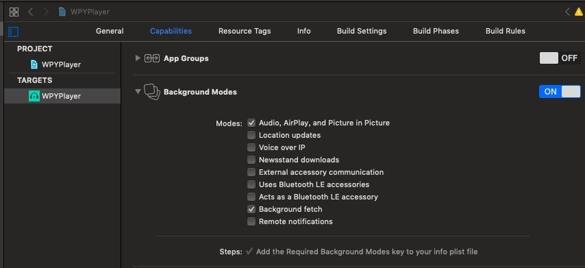Click the WPYPlayer project document icon
Image resolution: width=585 pixels, height=268 pixels.
click(x=34, y=64)
